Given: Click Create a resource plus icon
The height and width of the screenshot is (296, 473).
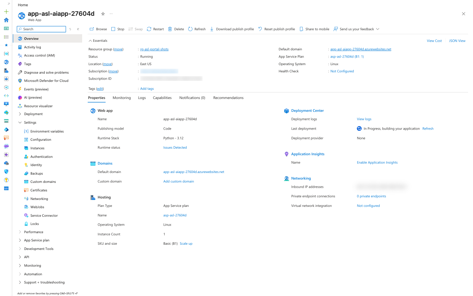Looking at the screenshot, I should [6, 12].
